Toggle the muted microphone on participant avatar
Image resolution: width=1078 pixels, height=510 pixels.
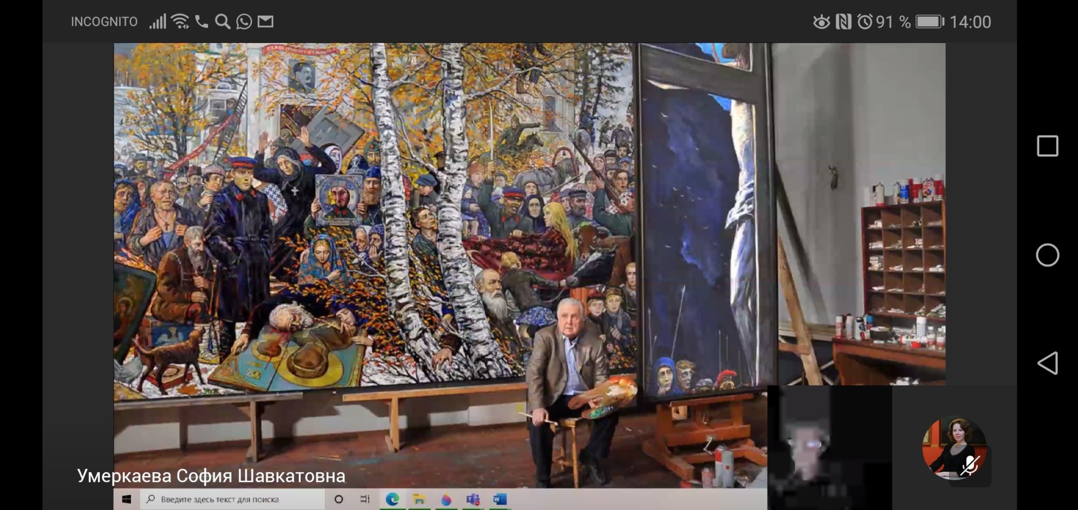[x=970, y=465]
